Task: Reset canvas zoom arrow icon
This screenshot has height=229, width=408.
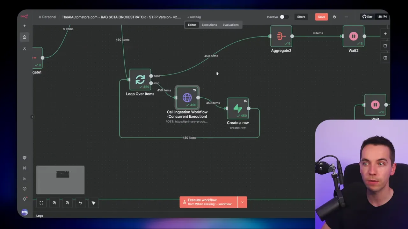Action: 80,203
